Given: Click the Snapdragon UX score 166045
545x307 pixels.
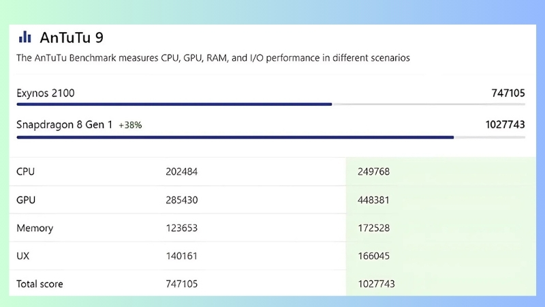Looking at the screenshot, I should click(x=373, y=257).
